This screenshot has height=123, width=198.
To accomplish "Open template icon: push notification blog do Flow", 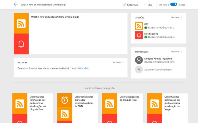I will pos(20,104).
